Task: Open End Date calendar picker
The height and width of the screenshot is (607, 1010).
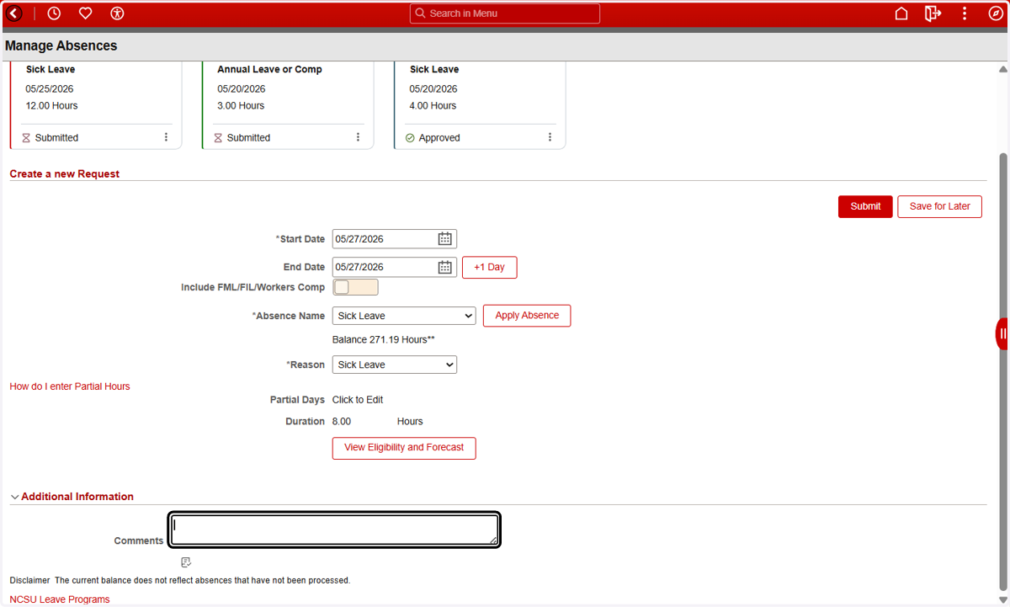Action: [x=445, y=267]
